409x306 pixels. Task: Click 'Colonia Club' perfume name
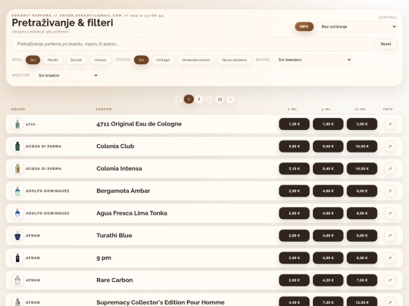pos(115,147)
